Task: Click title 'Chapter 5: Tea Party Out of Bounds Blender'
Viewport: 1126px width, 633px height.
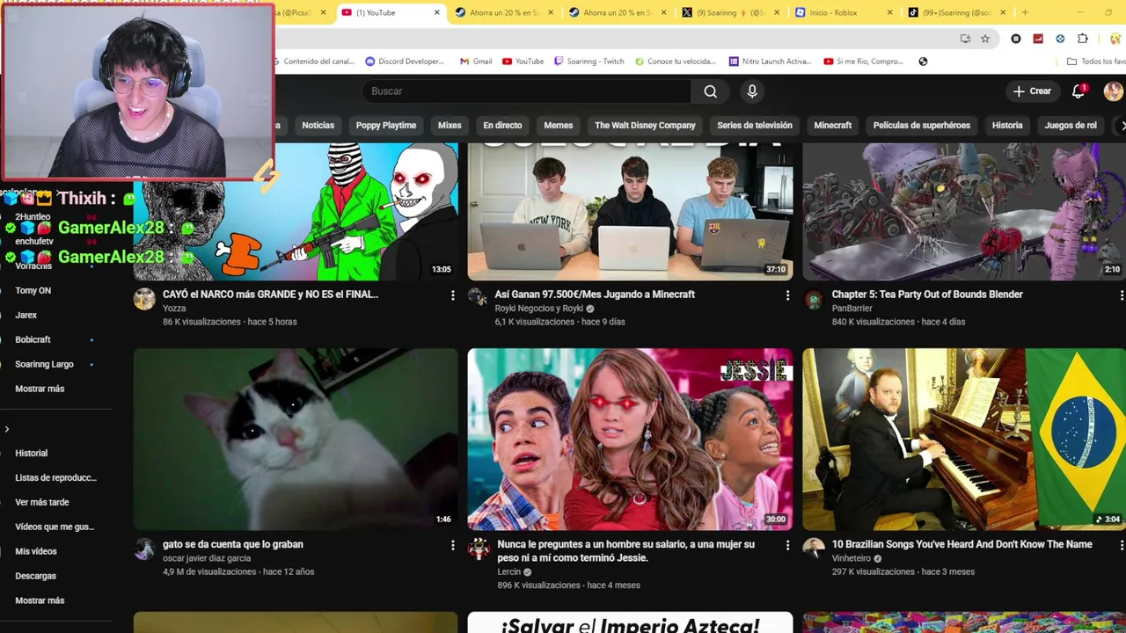Action: click(x=927, y=295)
